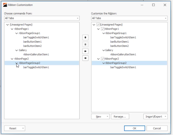The image size is (173, 135).
Task: Select Gallery label in left tree
Action: 23,50
